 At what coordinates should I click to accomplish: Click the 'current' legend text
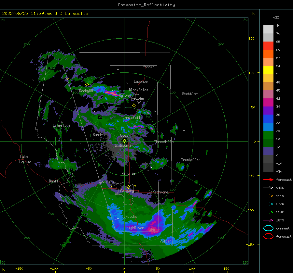(x=283, y=229)
